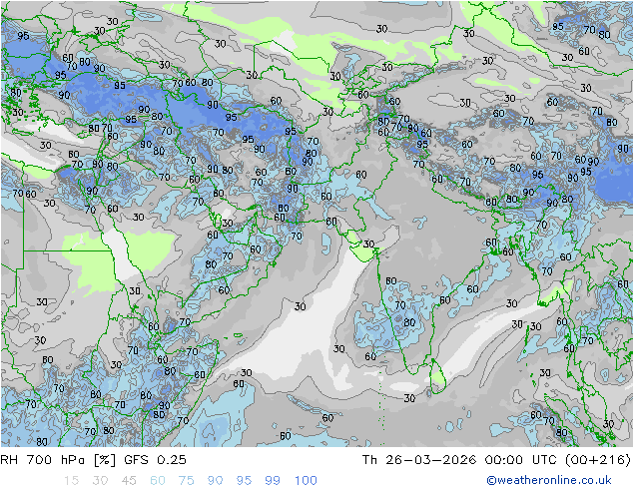Click the '(00+216)' forecast hour text

597,460
